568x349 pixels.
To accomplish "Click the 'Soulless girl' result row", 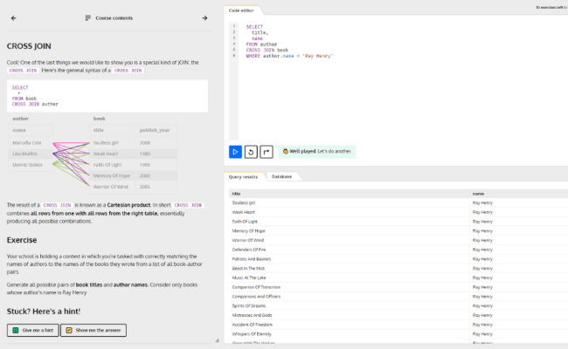I will [398, 203].
